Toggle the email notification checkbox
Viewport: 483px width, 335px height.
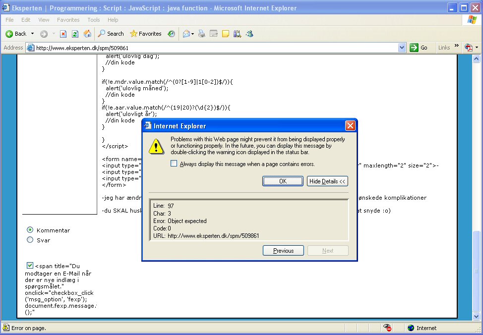point(30,266)
